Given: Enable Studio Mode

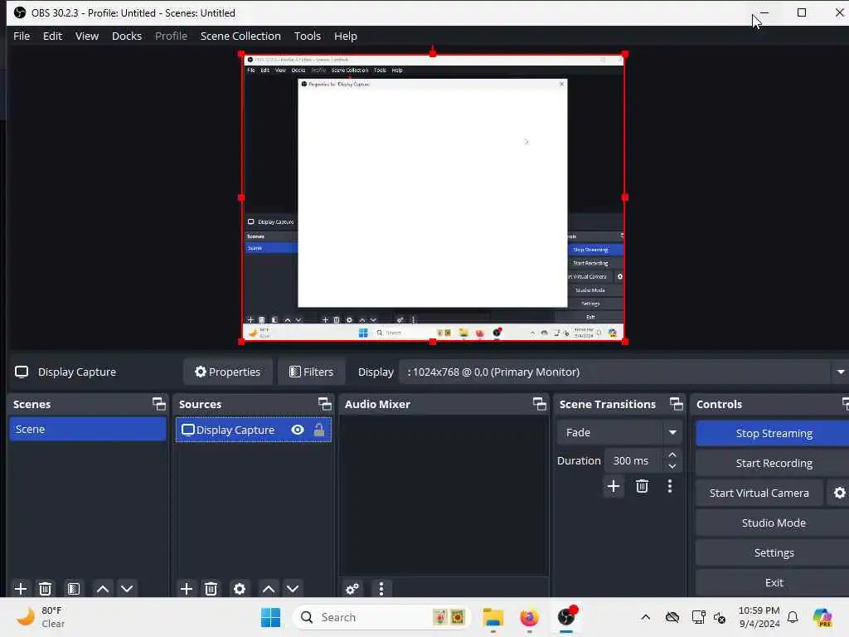Looking at the screenshot, I should (774, 523).
